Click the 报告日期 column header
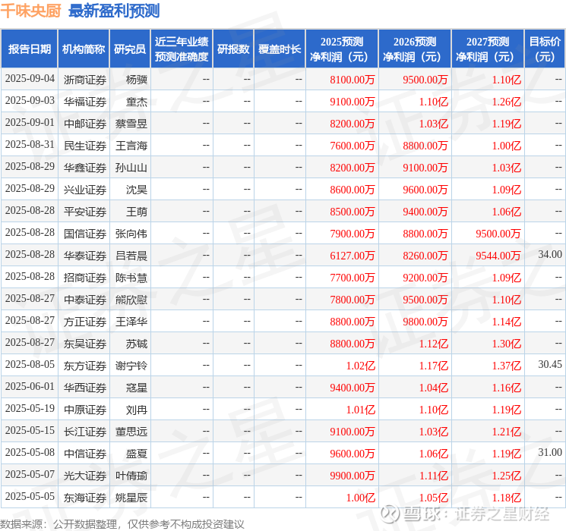Screen dimensions: 566x531 (x=29, y=49)
